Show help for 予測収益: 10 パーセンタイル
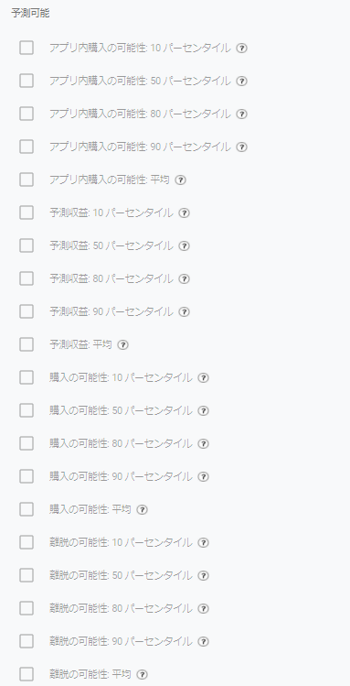Viewport: 350px width, 686px height. point(185,213)
